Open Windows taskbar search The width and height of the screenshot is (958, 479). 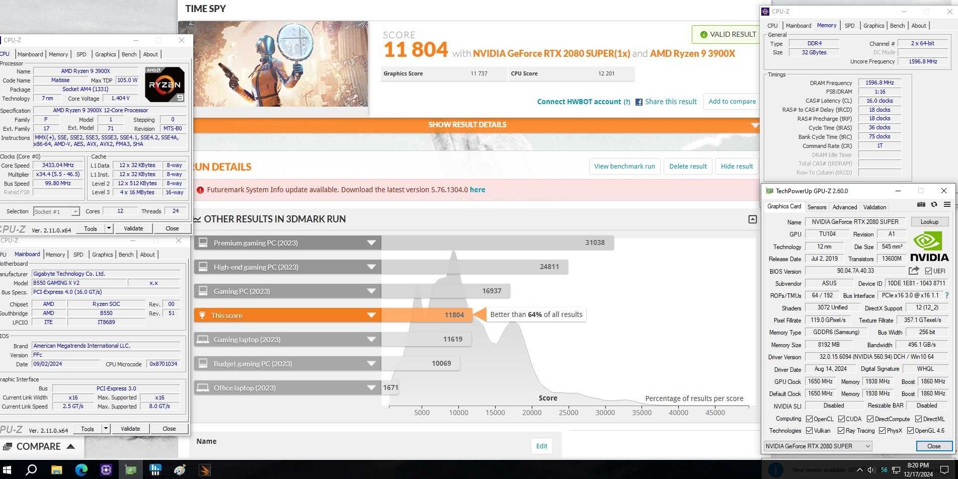31,470
